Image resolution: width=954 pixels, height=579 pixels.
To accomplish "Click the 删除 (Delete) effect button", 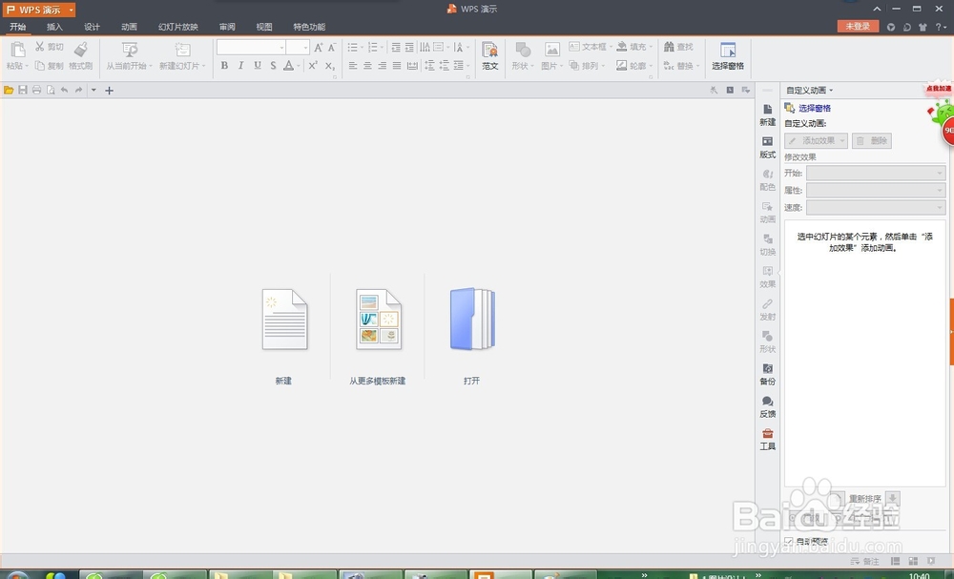I will 872,140.
